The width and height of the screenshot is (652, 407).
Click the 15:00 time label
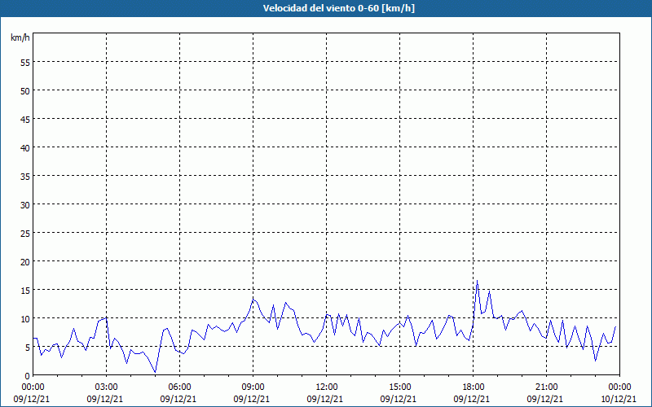pos(399,387)
